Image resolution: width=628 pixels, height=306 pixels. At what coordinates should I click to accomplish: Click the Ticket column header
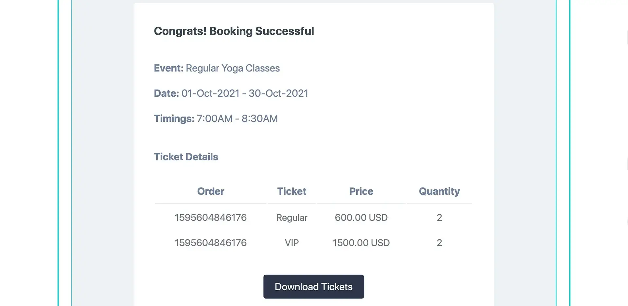point(292,191)
